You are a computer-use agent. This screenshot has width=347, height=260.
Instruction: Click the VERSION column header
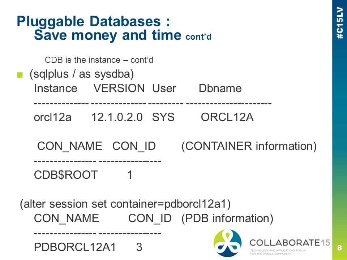pyautogui.click(x=119, y=88)
